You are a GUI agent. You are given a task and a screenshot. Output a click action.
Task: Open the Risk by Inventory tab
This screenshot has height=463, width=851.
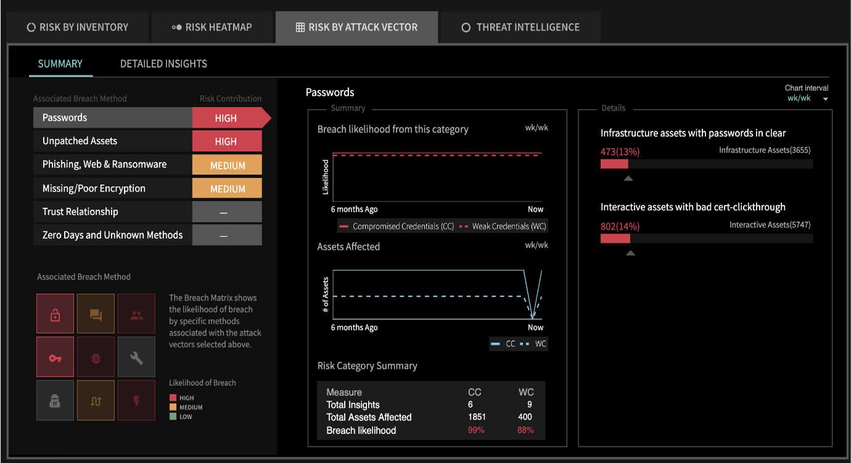[77, 27]
